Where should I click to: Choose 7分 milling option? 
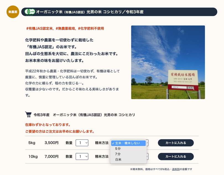coord(118,154)
